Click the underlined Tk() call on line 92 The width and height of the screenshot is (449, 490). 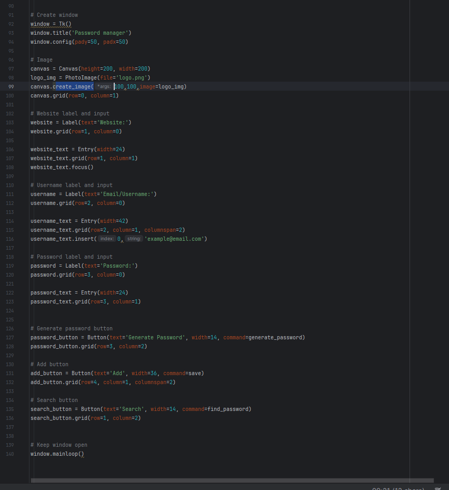(65, 24)
